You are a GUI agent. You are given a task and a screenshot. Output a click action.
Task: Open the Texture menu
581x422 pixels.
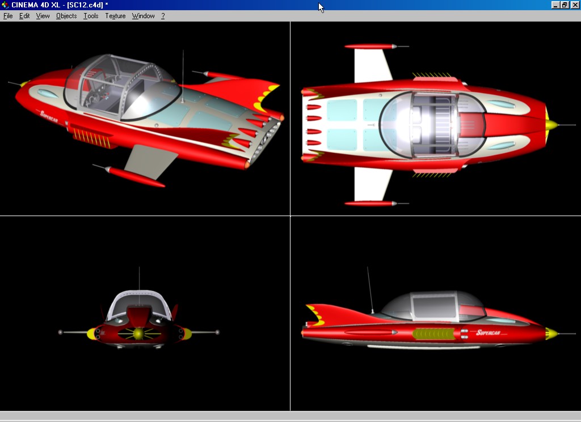point(115,16)
